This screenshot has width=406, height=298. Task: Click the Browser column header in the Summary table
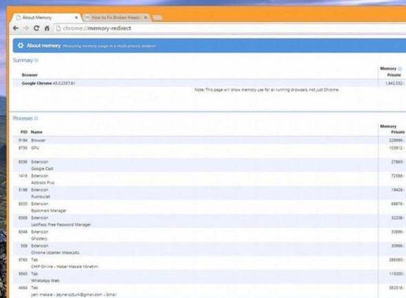click(30, 75)
